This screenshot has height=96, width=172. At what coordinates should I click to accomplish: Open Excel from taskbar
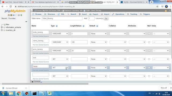50,94
